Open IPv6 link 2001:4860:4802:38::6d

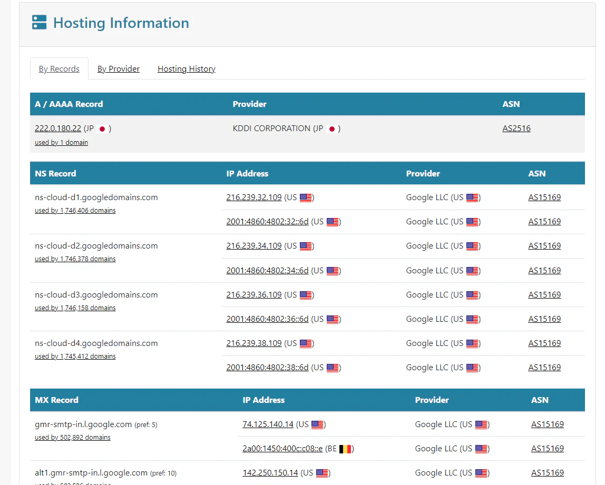click(x=267, y=368)
